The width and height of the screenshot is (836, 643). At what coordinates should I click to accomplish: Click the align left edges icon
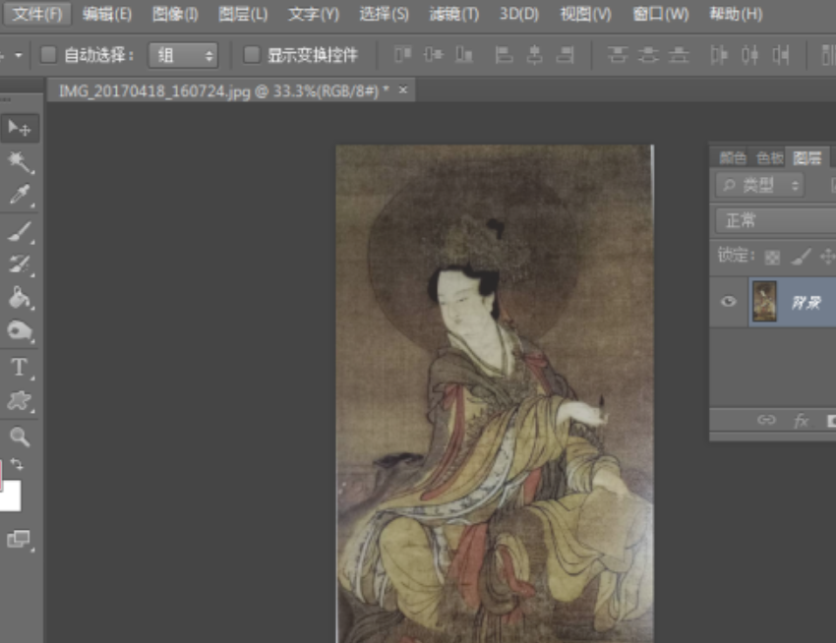pos(504,54)
